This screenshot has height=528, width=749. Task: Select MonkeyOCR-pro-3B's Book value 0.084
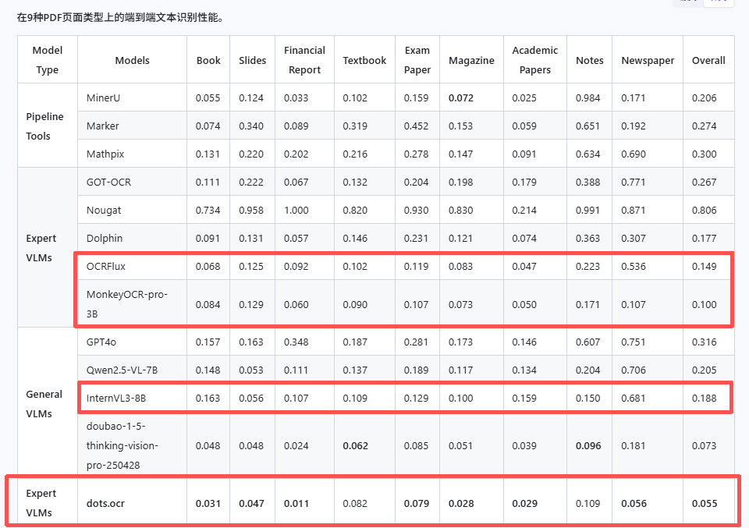point(208,305)
